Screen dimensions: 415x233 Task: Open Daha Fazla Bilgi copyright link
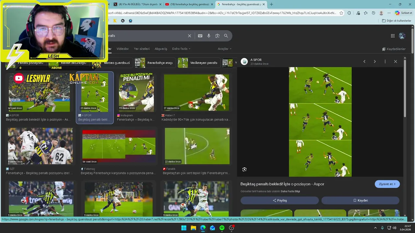(290, 191)
